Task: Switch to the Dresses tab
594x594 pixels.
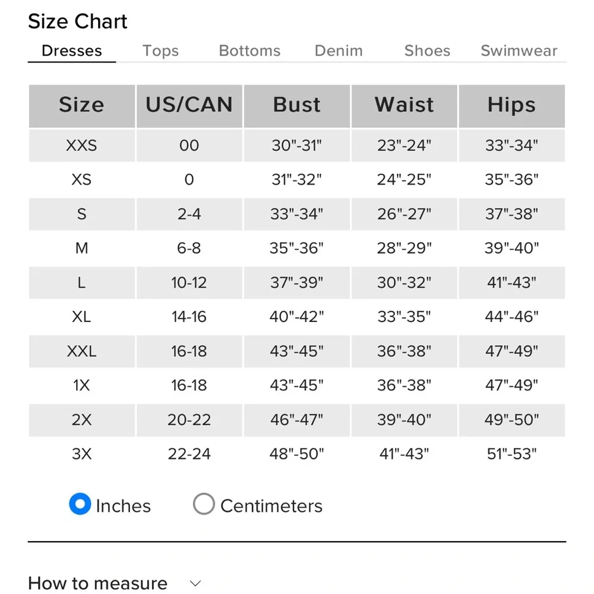Action: [x=72, y=51]
